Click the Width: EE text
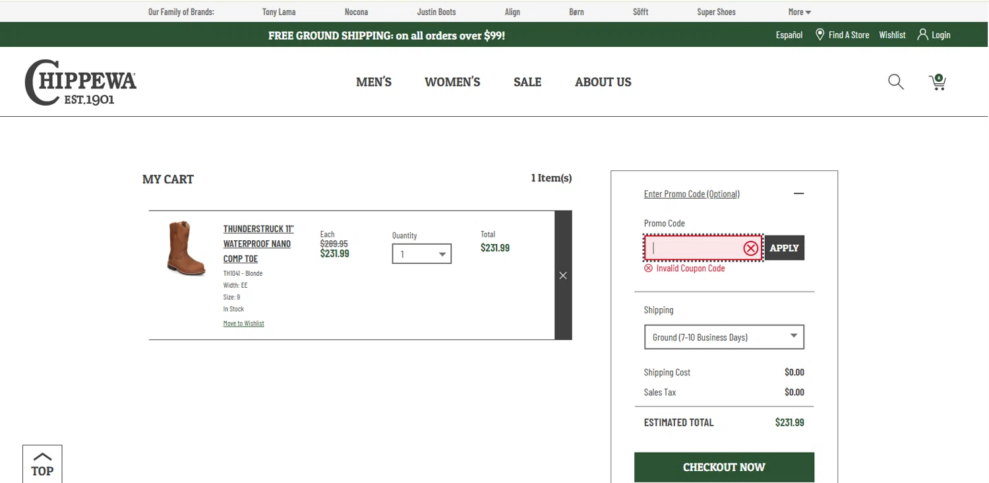The image size is (989, 483). 235,285
